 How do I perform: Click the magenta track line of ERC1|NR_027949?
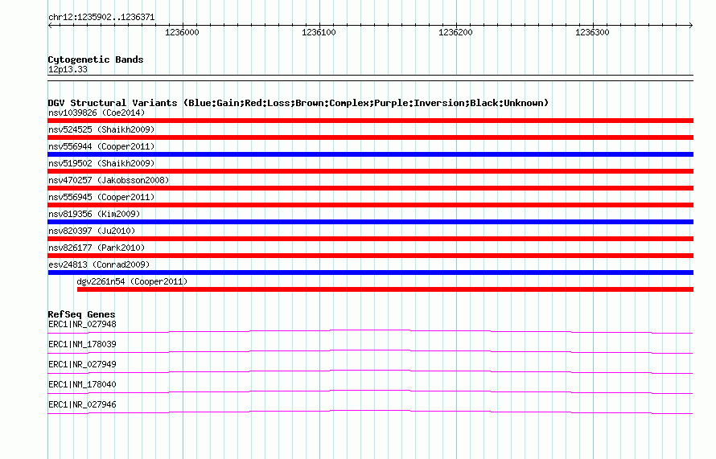370,370
